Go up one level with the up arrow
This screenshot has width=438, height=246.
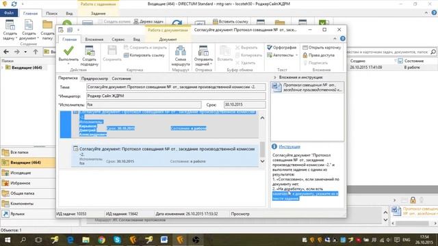coord(36,52)
